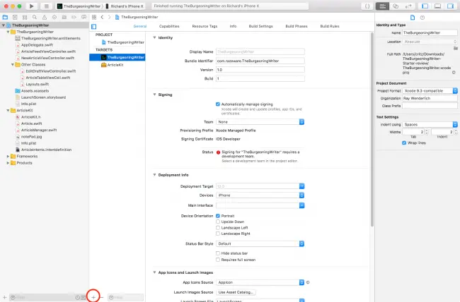Screen dimensions: 460x302
Task: Hide the Navigator panel
Action: 425,6
